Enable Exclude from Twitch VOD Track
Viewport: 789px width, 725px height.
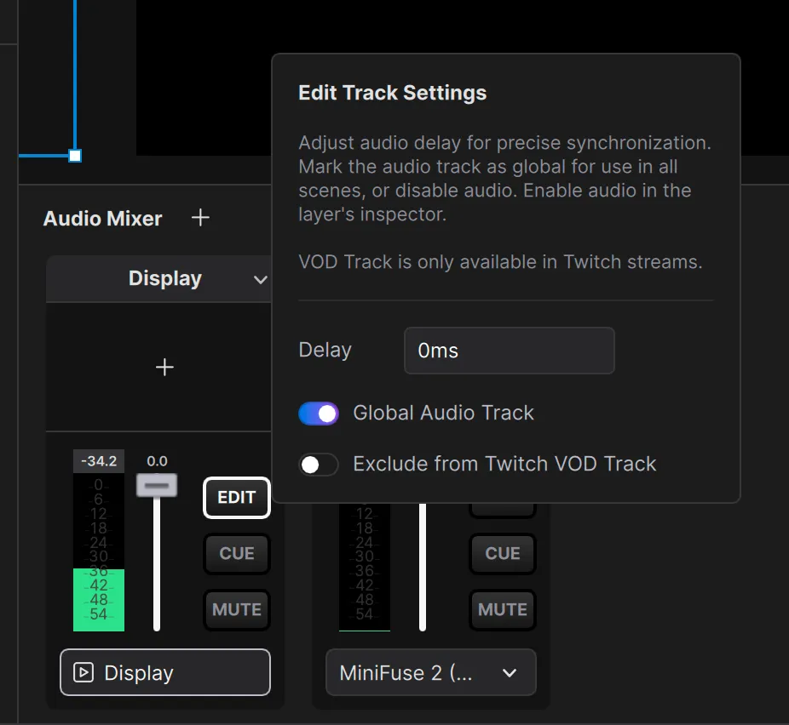click(319, 465)
